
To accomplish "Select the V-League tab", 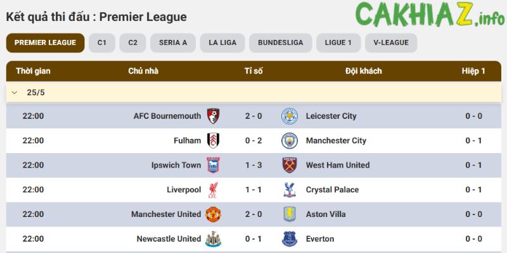I will pyautogui.click(x=391, y=43).
